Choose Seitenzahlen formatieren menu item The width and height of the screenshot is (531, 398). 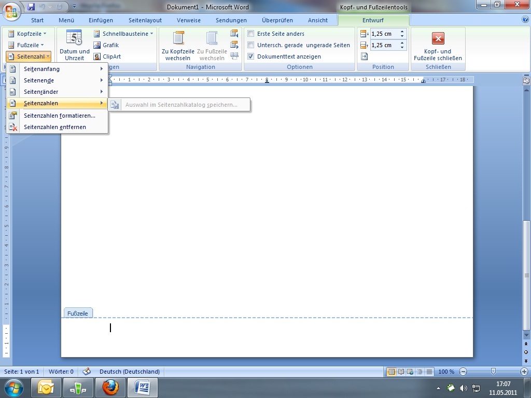tap(57, 116)
